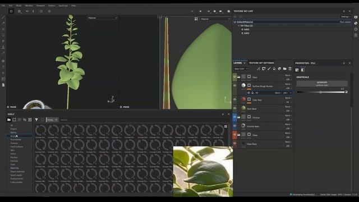Image resolution: width=359 pixels, height=202 pixels.
Task: Add mask icon in Layers toolbar
Action: 264,68
